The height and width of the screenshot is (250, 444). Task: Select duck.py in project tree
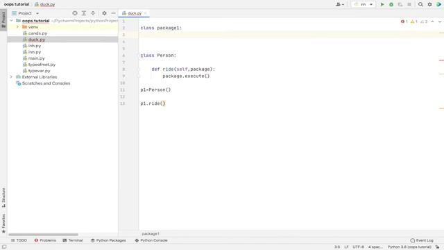pos(37,40)
